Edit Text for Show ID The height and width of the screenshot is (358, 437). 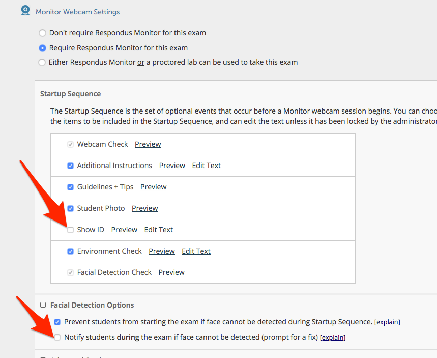point(159,230)
